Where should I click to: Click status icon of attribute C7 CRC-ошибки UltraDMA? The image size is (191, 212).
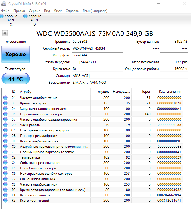pos(5,179)
